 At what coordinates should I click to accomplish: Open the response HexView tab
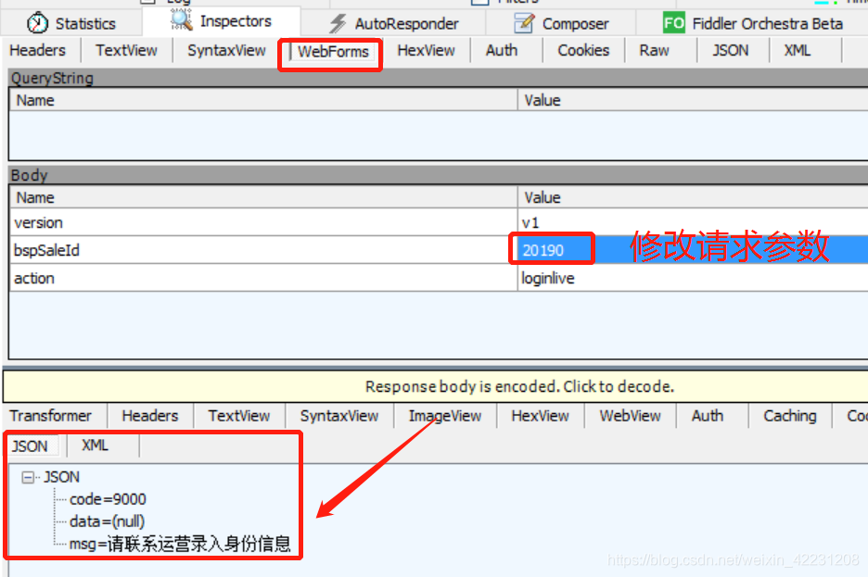click(540, 416)
